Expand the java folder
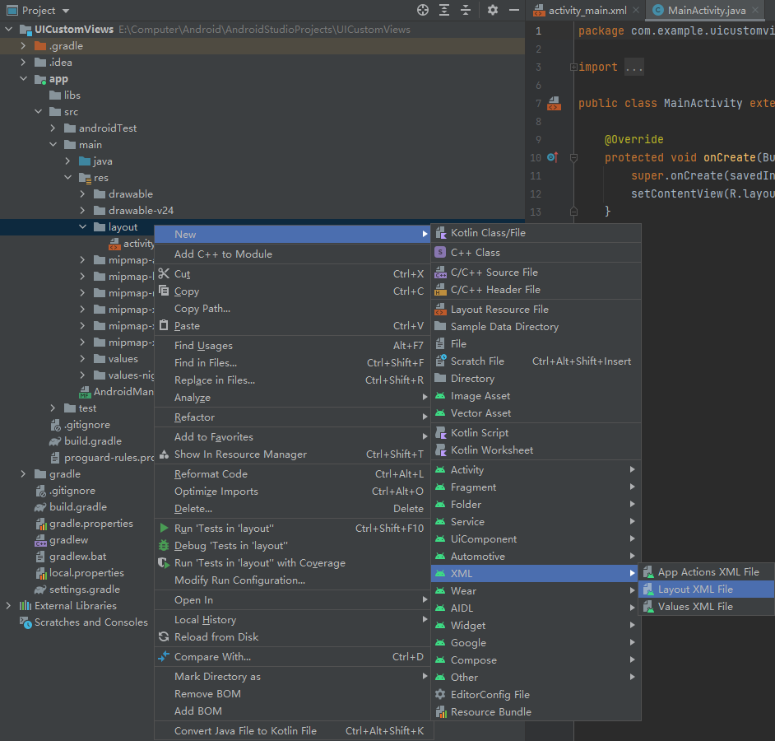775x741 pixels. 67,161
